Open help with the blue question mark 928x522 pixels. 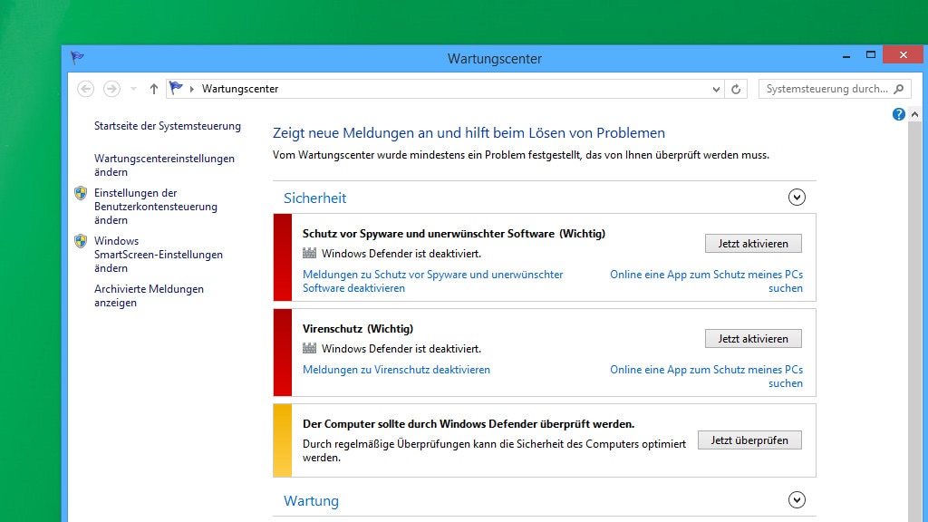(x=898, y=114)
